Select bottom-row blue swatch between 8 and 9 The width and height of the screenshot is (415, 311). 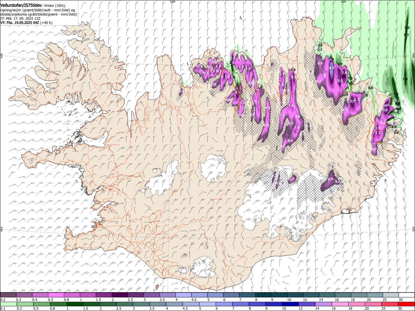point(258,304)
